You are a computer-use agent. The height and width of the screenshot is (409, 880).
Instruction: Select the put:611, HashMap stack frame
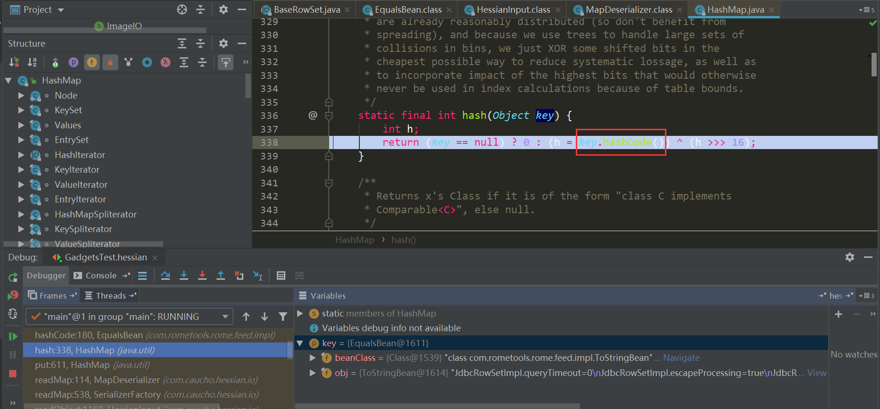click(92, 365)
